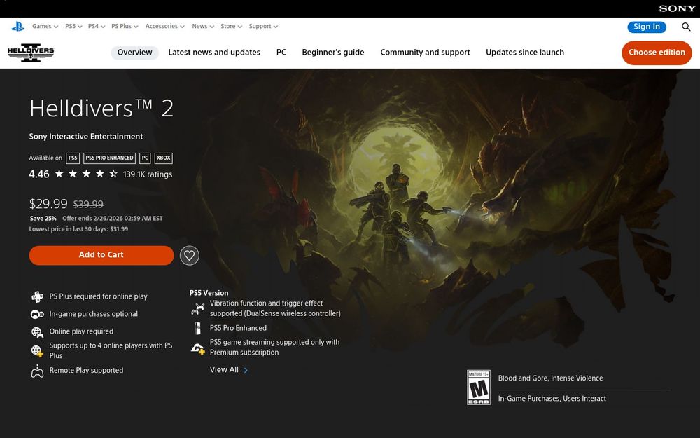Expand the Games dropdown menu
Viewport: 700px width, 438px height.
click(45, 27)
